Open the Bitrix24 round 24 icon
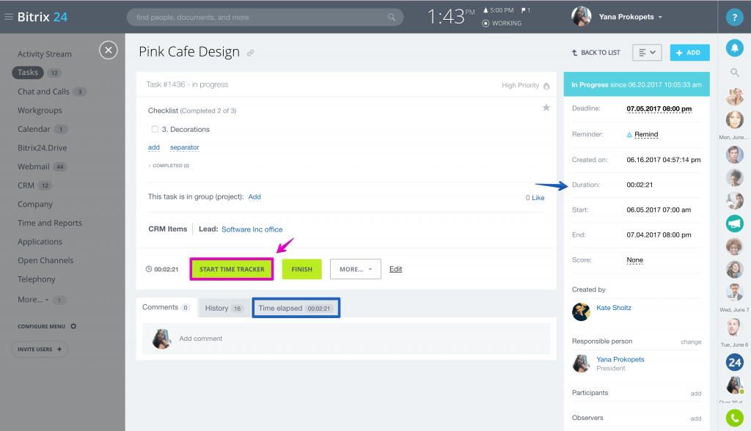The width and height of the screenshot is (751, 431). tap(735, 363)
